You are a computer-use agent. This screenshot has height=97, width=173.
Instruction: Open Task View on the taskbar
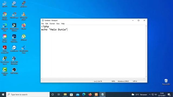coord(59,95)
